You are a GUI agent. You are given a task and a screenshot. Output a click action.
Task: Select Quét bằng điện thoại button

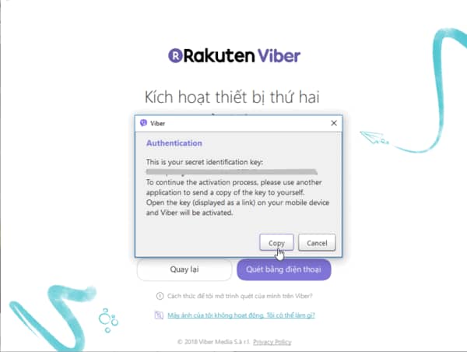coord(283,269)
